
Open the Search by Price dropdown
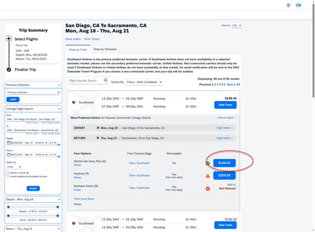pos(14,167)
